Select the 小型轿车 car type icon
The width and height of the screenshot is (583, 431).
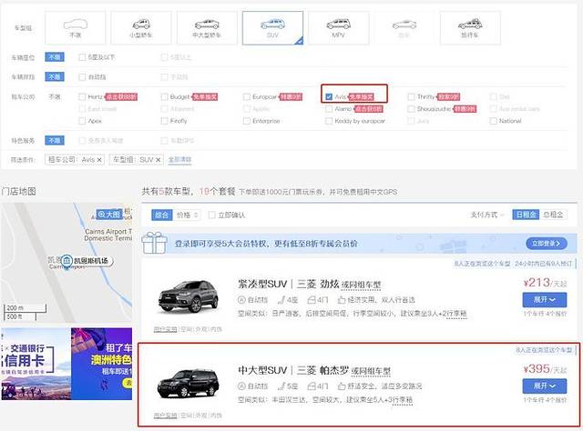tap(141, 27)
